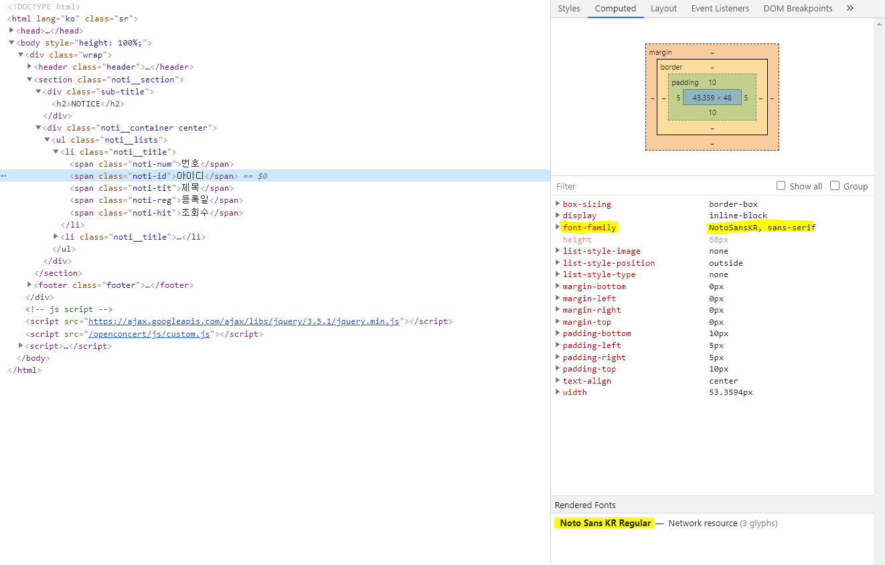Viewport: 885px width, 565px height.
Task: Expand the padding-bottom property
Action: [x=558, y=333]
